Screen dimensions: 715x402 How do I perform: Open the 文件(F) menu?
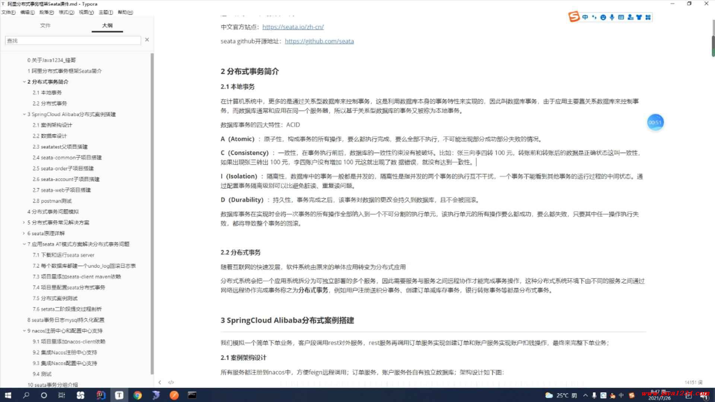[9, 12]
